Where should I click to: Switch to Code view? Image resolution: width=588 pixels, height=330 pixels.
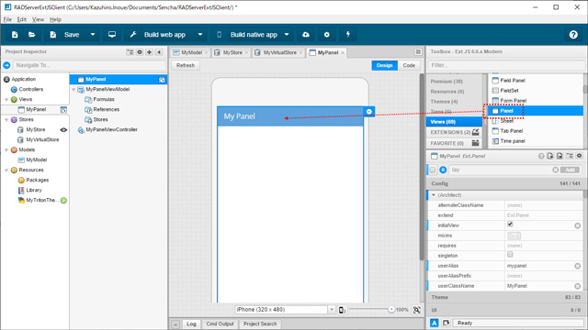pos(409,65)
